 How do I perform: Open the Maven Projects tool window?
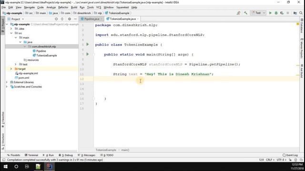point(302,48)
